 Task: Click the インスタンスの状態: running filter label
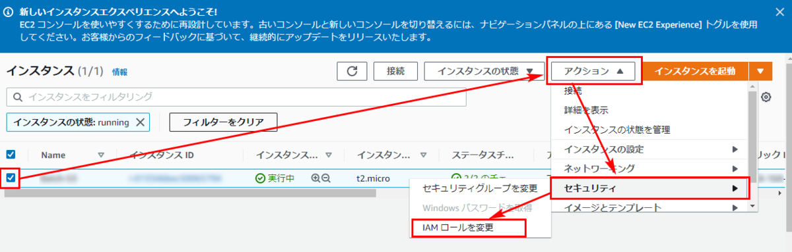[x=71, y=122]
